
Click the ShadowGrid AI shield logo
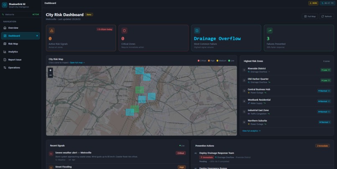tap(5, 5)
